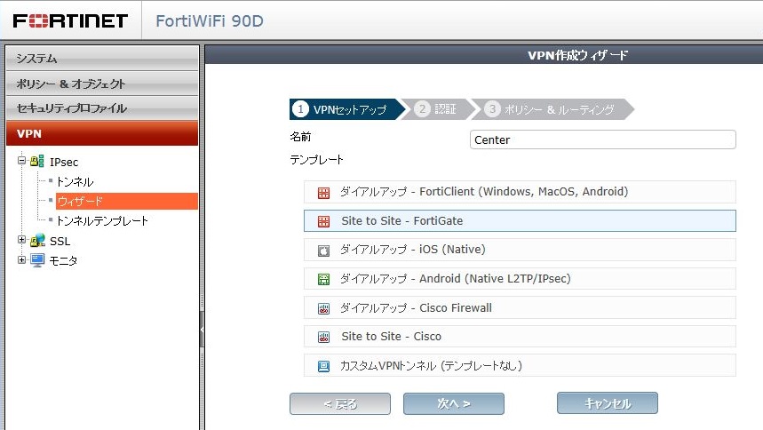Select the トンネル tree item
This screenshot has width=763, height=430.
coord(75,181)
